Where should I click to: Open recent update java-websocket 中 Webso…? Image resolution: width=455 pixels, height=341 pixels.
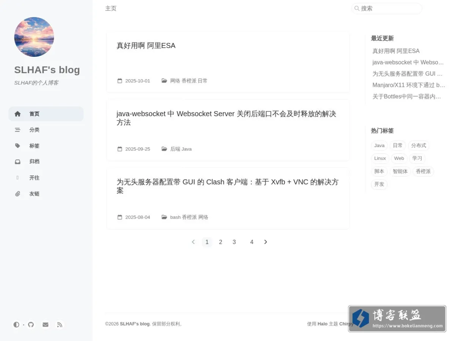point(408,62)
